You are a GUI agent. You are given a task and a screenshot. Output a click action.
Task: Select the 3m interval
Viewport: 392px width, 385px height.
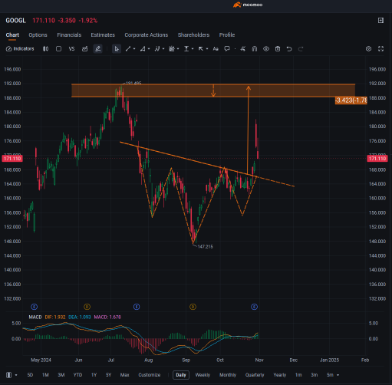tap(315, 375)
